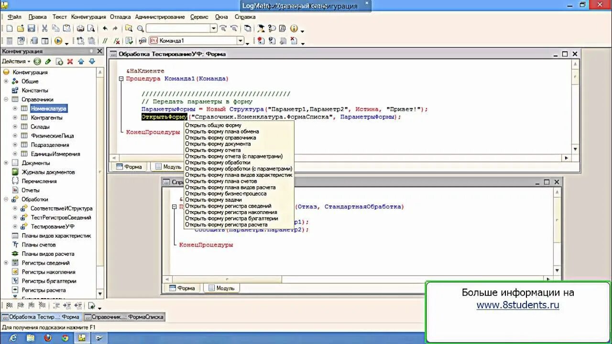This screenshot has width=612, height=344.
Task: Switch to Форма tab in top window
Action: pyautogui.click(x=129, y=167)
